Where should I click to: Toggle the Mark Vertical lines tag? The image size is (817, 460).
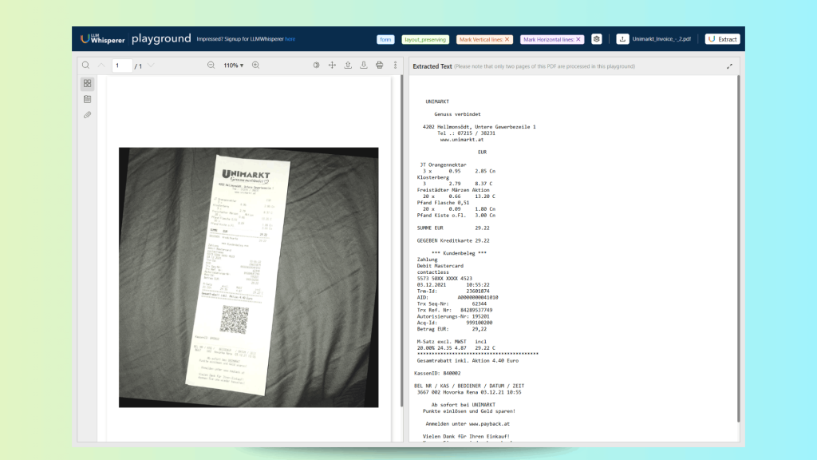(x=484, y=39)
